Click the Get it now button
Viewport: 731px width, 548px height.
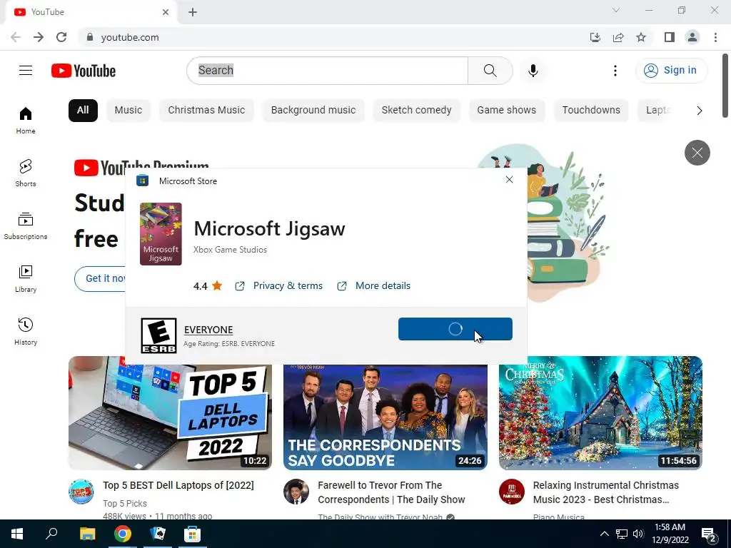click(x=100, y=279)
